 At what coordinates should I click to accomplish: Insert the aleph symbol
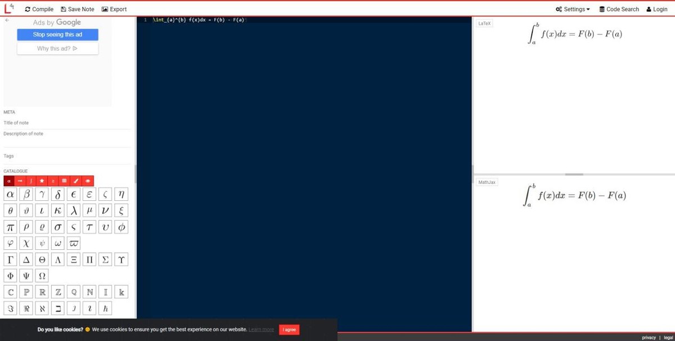42,309
